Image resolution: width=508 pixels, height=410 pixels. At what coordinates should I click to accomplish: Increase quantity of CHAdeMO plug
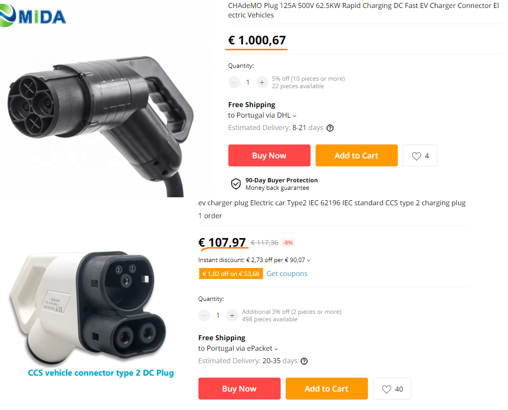[x=262, y=82]
